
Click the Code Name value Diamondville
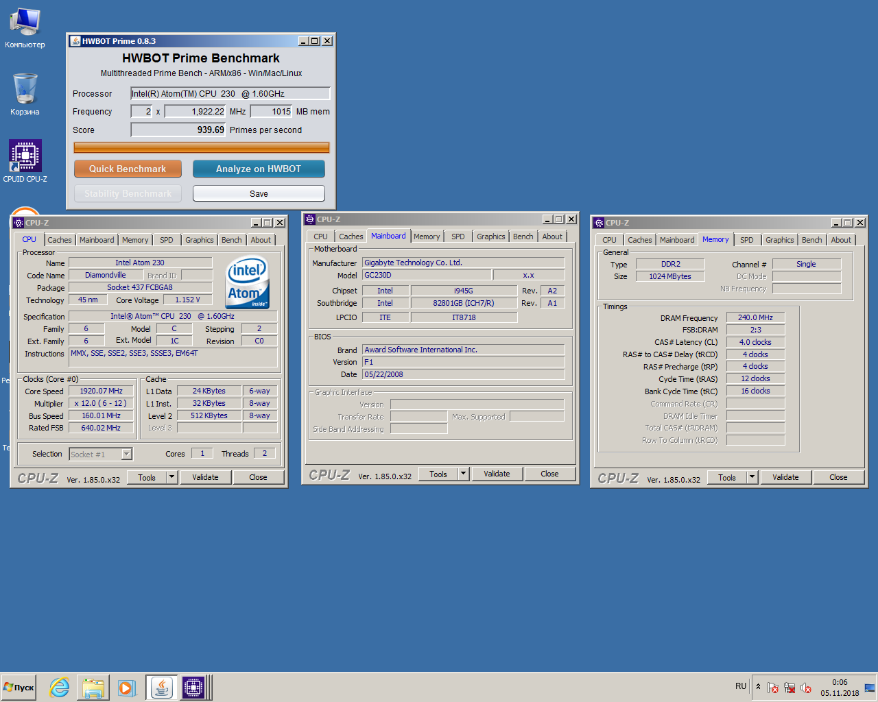(x=106, y=275)
